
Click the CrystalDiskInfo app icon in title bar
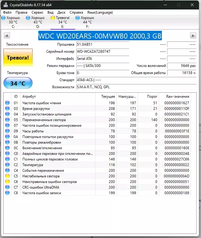[x=6, y=5]
